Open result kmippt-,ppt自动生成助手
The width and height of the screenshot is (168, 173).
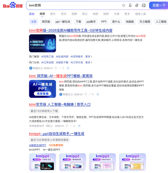click(x=56, y=134)
